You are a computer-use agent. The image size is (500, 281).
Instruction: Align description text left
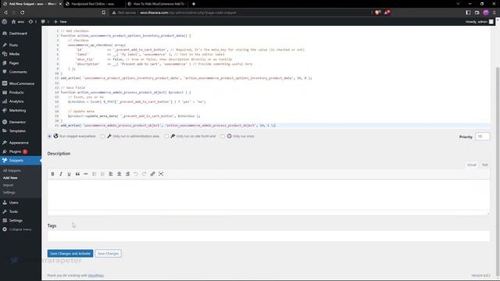click(111, 174)
